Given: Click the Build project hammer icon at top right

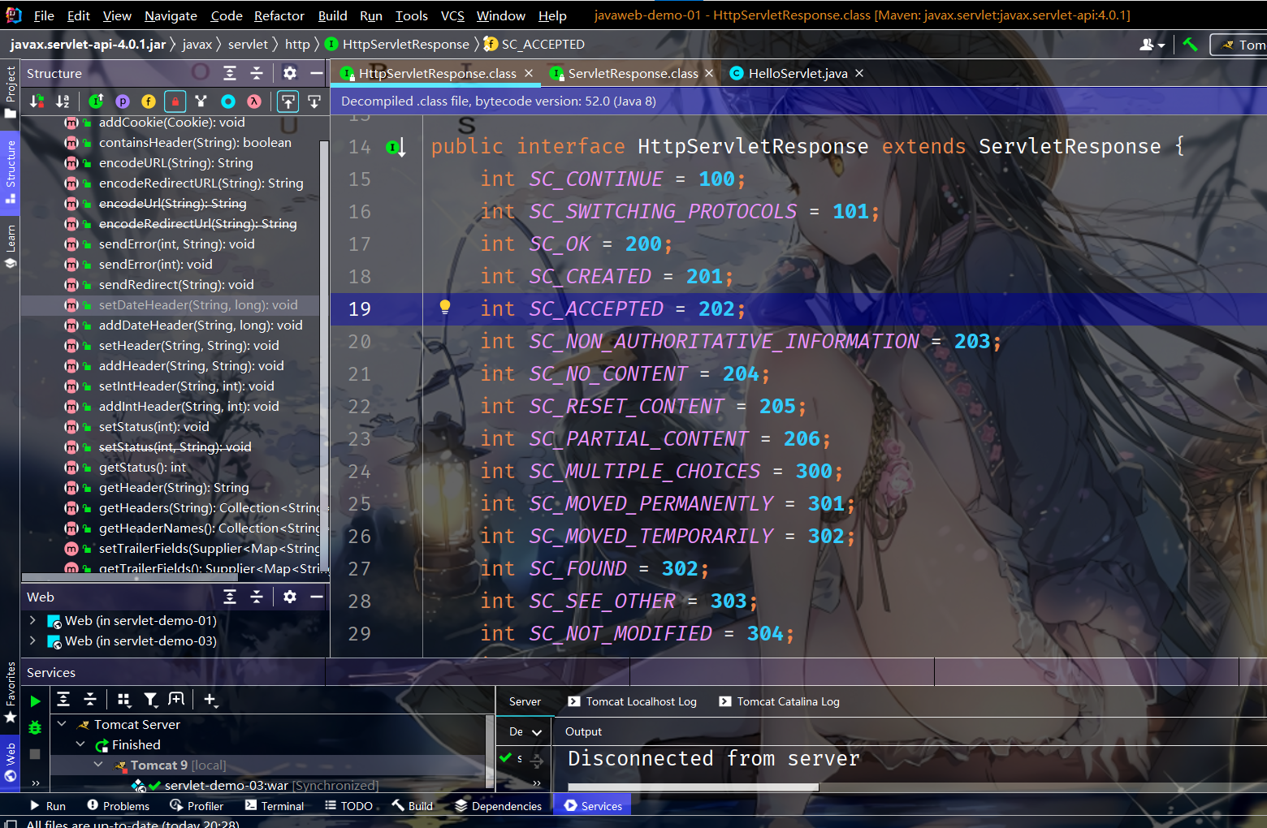Looking at the screenshot, I should click(1190, 45).
